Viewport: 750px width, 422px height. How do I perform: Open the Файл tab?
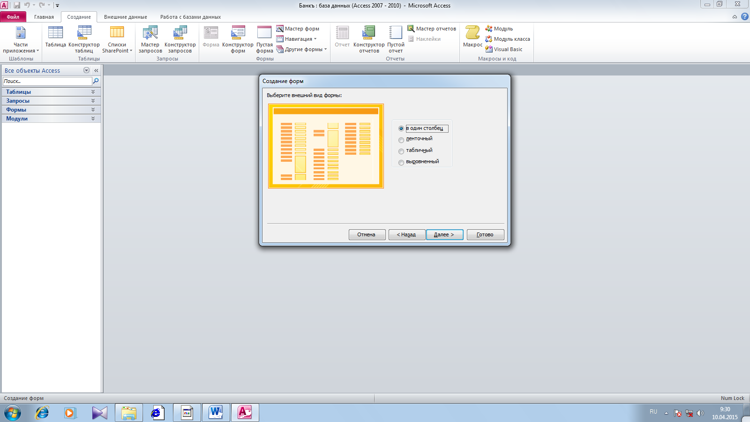13,17
